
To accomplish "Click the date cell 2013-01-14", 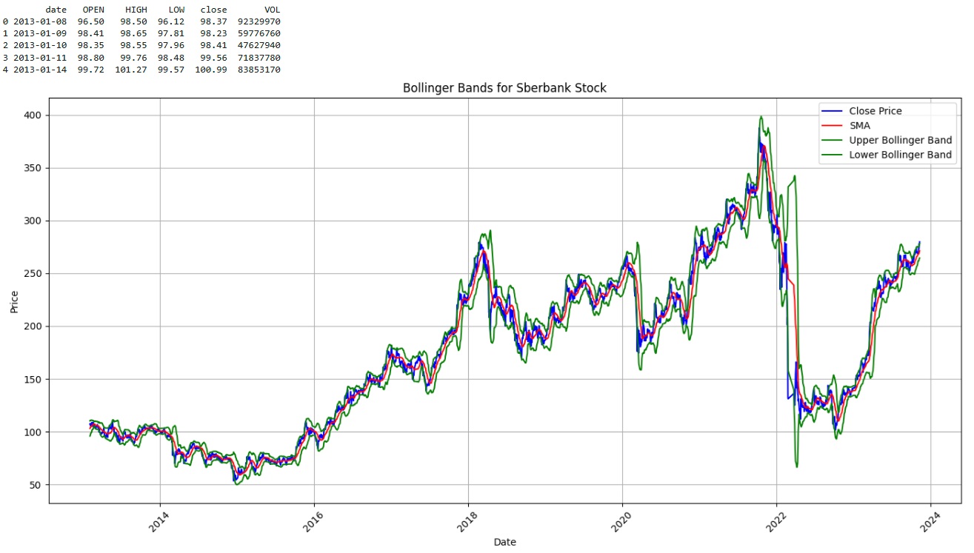I will pyautogui.click(x=40, y=70).
